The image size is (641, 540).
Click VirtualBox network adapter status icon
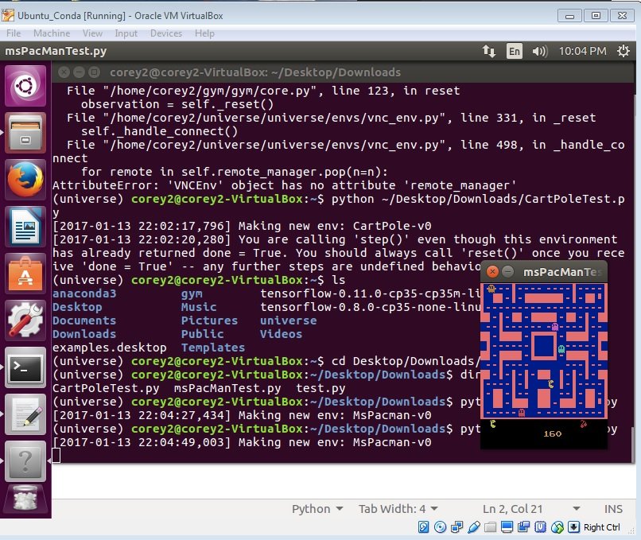pos(456,527)
